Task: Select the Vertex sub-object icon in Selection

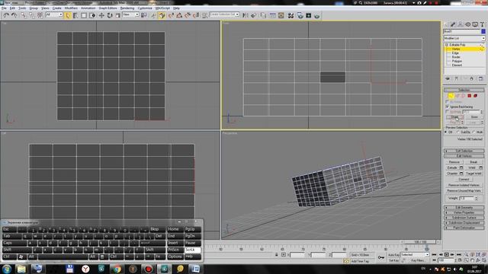Action: 451,96
